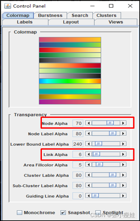Viewport: 140px width, 221px height.
Task: Increase Node Alpha with right arrow
Action: tap(123, 123)
